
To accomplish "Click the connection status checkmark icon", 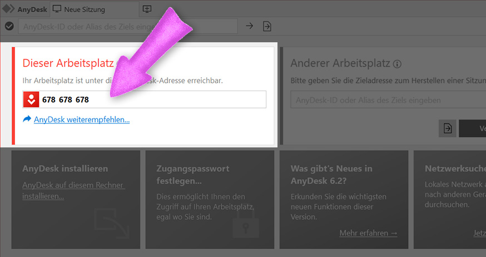I will (9, 26).
